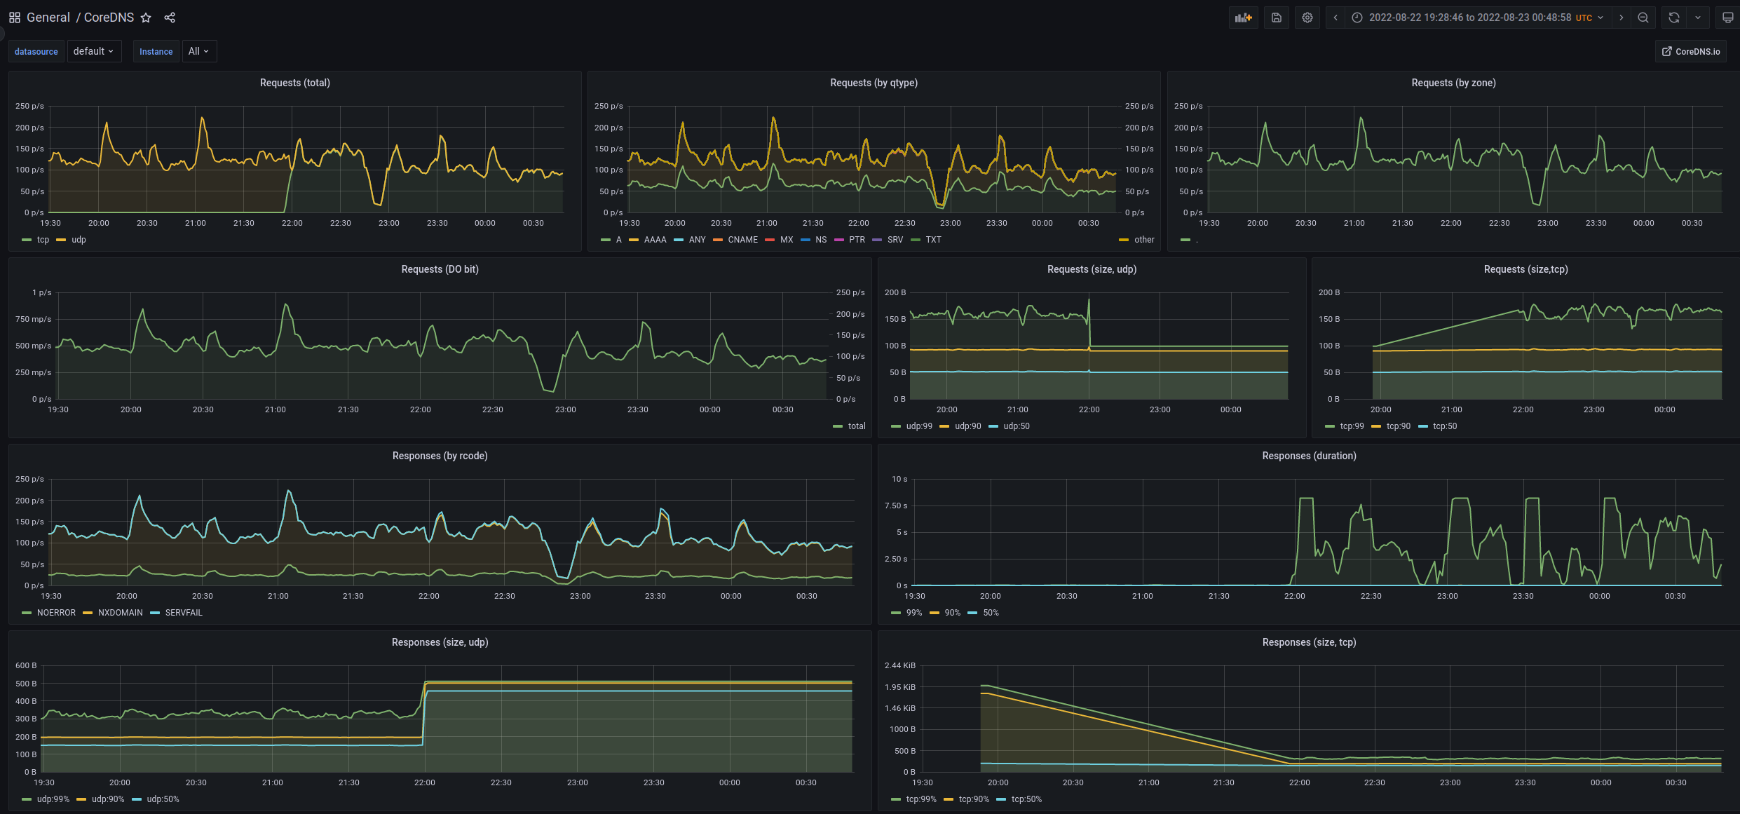Open the Responses (duration) panel title menu

1308,456
